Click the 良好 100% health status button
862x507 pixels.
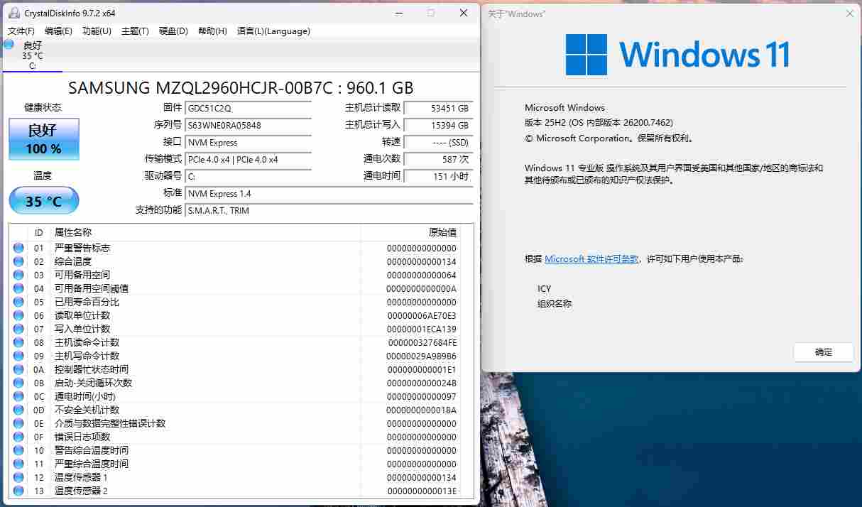tap(44, 139)
